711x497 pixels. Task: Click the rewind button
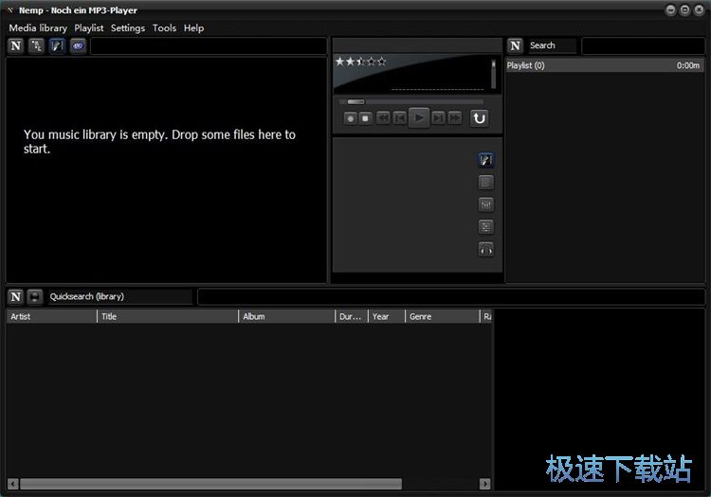point(383,118)
